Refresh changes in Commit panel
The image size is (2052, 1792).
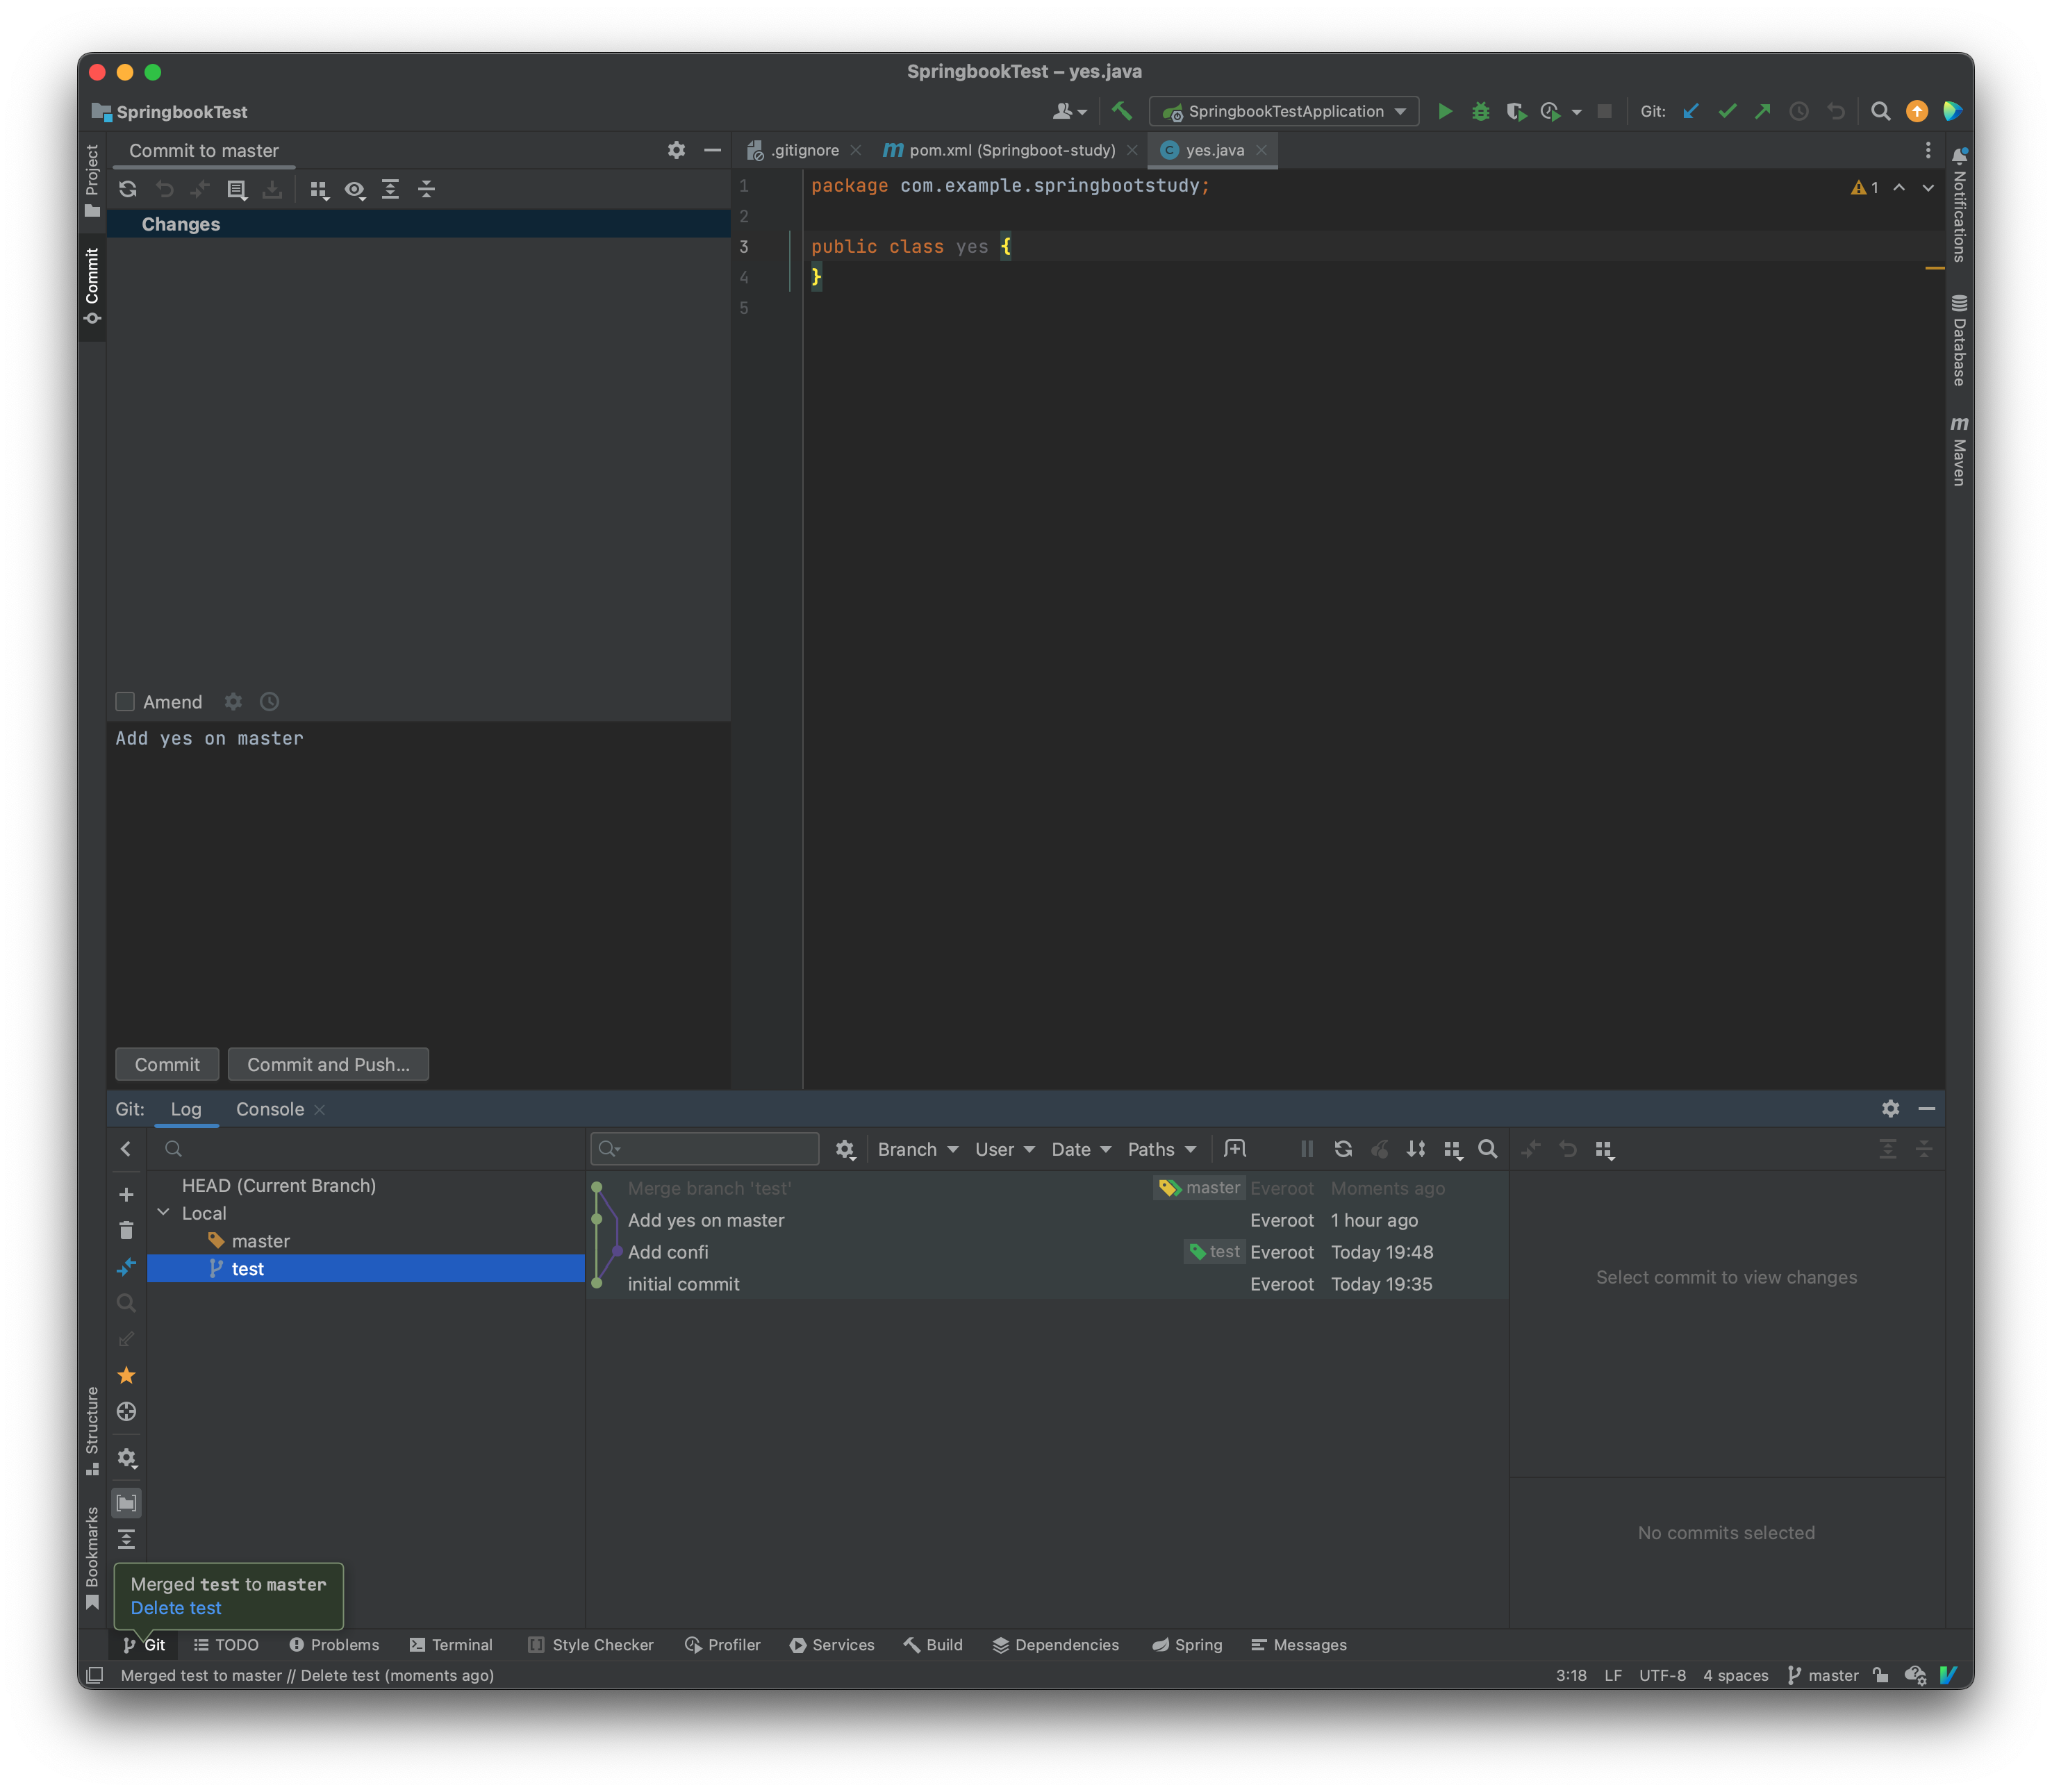pyautogui.click(x=128, y=189)
